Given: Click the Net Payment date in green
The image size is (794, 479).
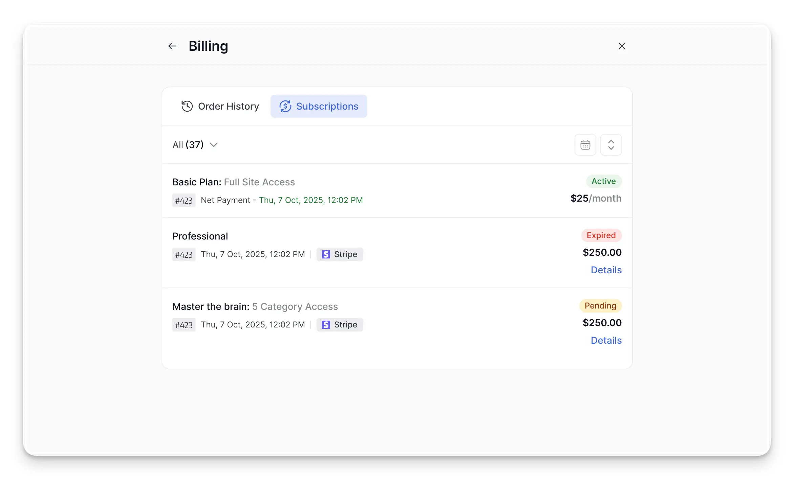Looking at the screenshot, I should point(311,200).
